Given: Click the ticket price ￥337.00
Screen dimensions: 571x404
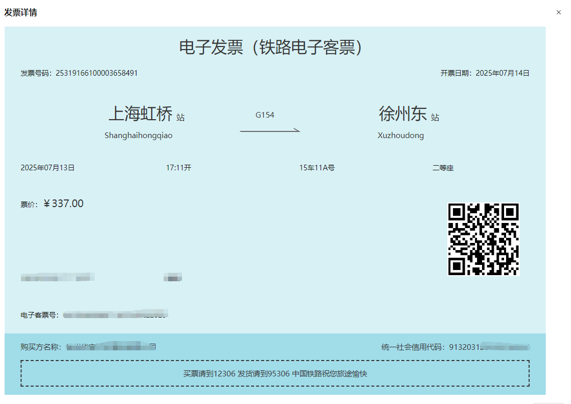Looking at the screenshot, I should point(63,204).
